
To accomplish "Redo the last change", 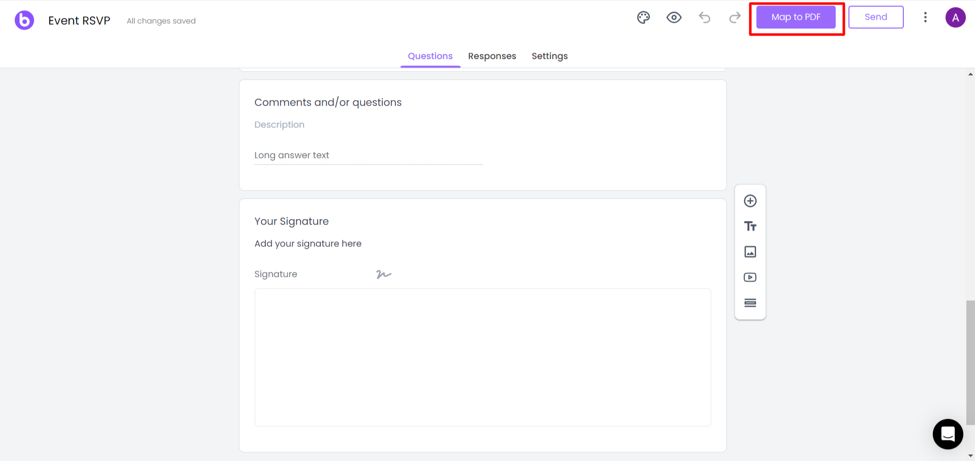I will (735, 18).
